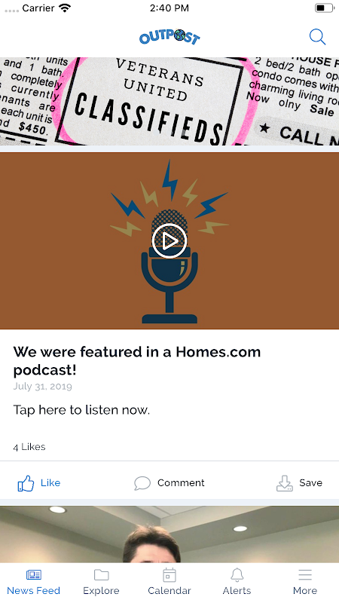Click the Comment label text

click(181, 483)
